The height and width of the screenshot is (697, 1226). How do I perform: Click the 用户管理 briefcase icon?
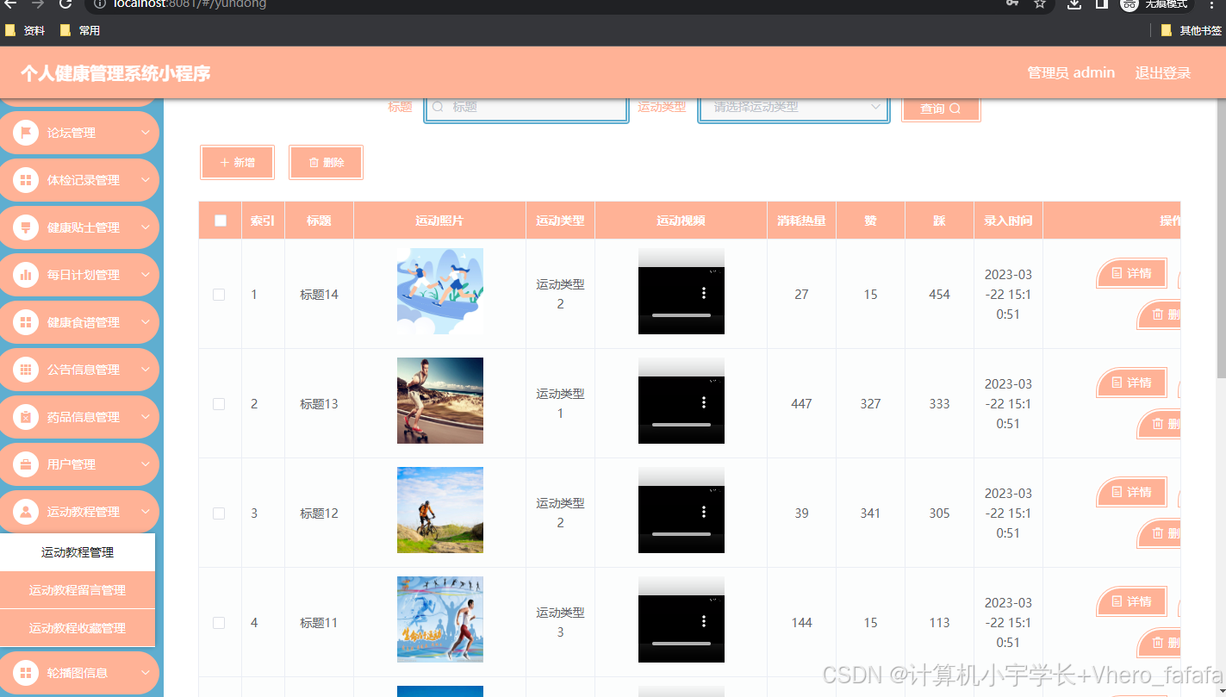(x=26, y=464)
